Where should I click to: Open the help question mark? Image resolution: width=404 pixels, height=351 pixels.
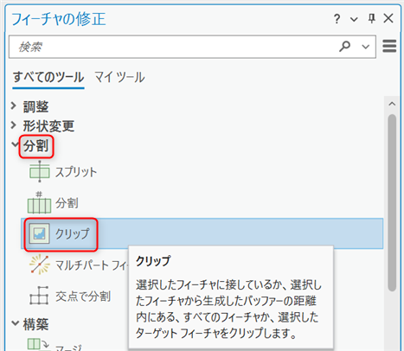tap(337, 19)
